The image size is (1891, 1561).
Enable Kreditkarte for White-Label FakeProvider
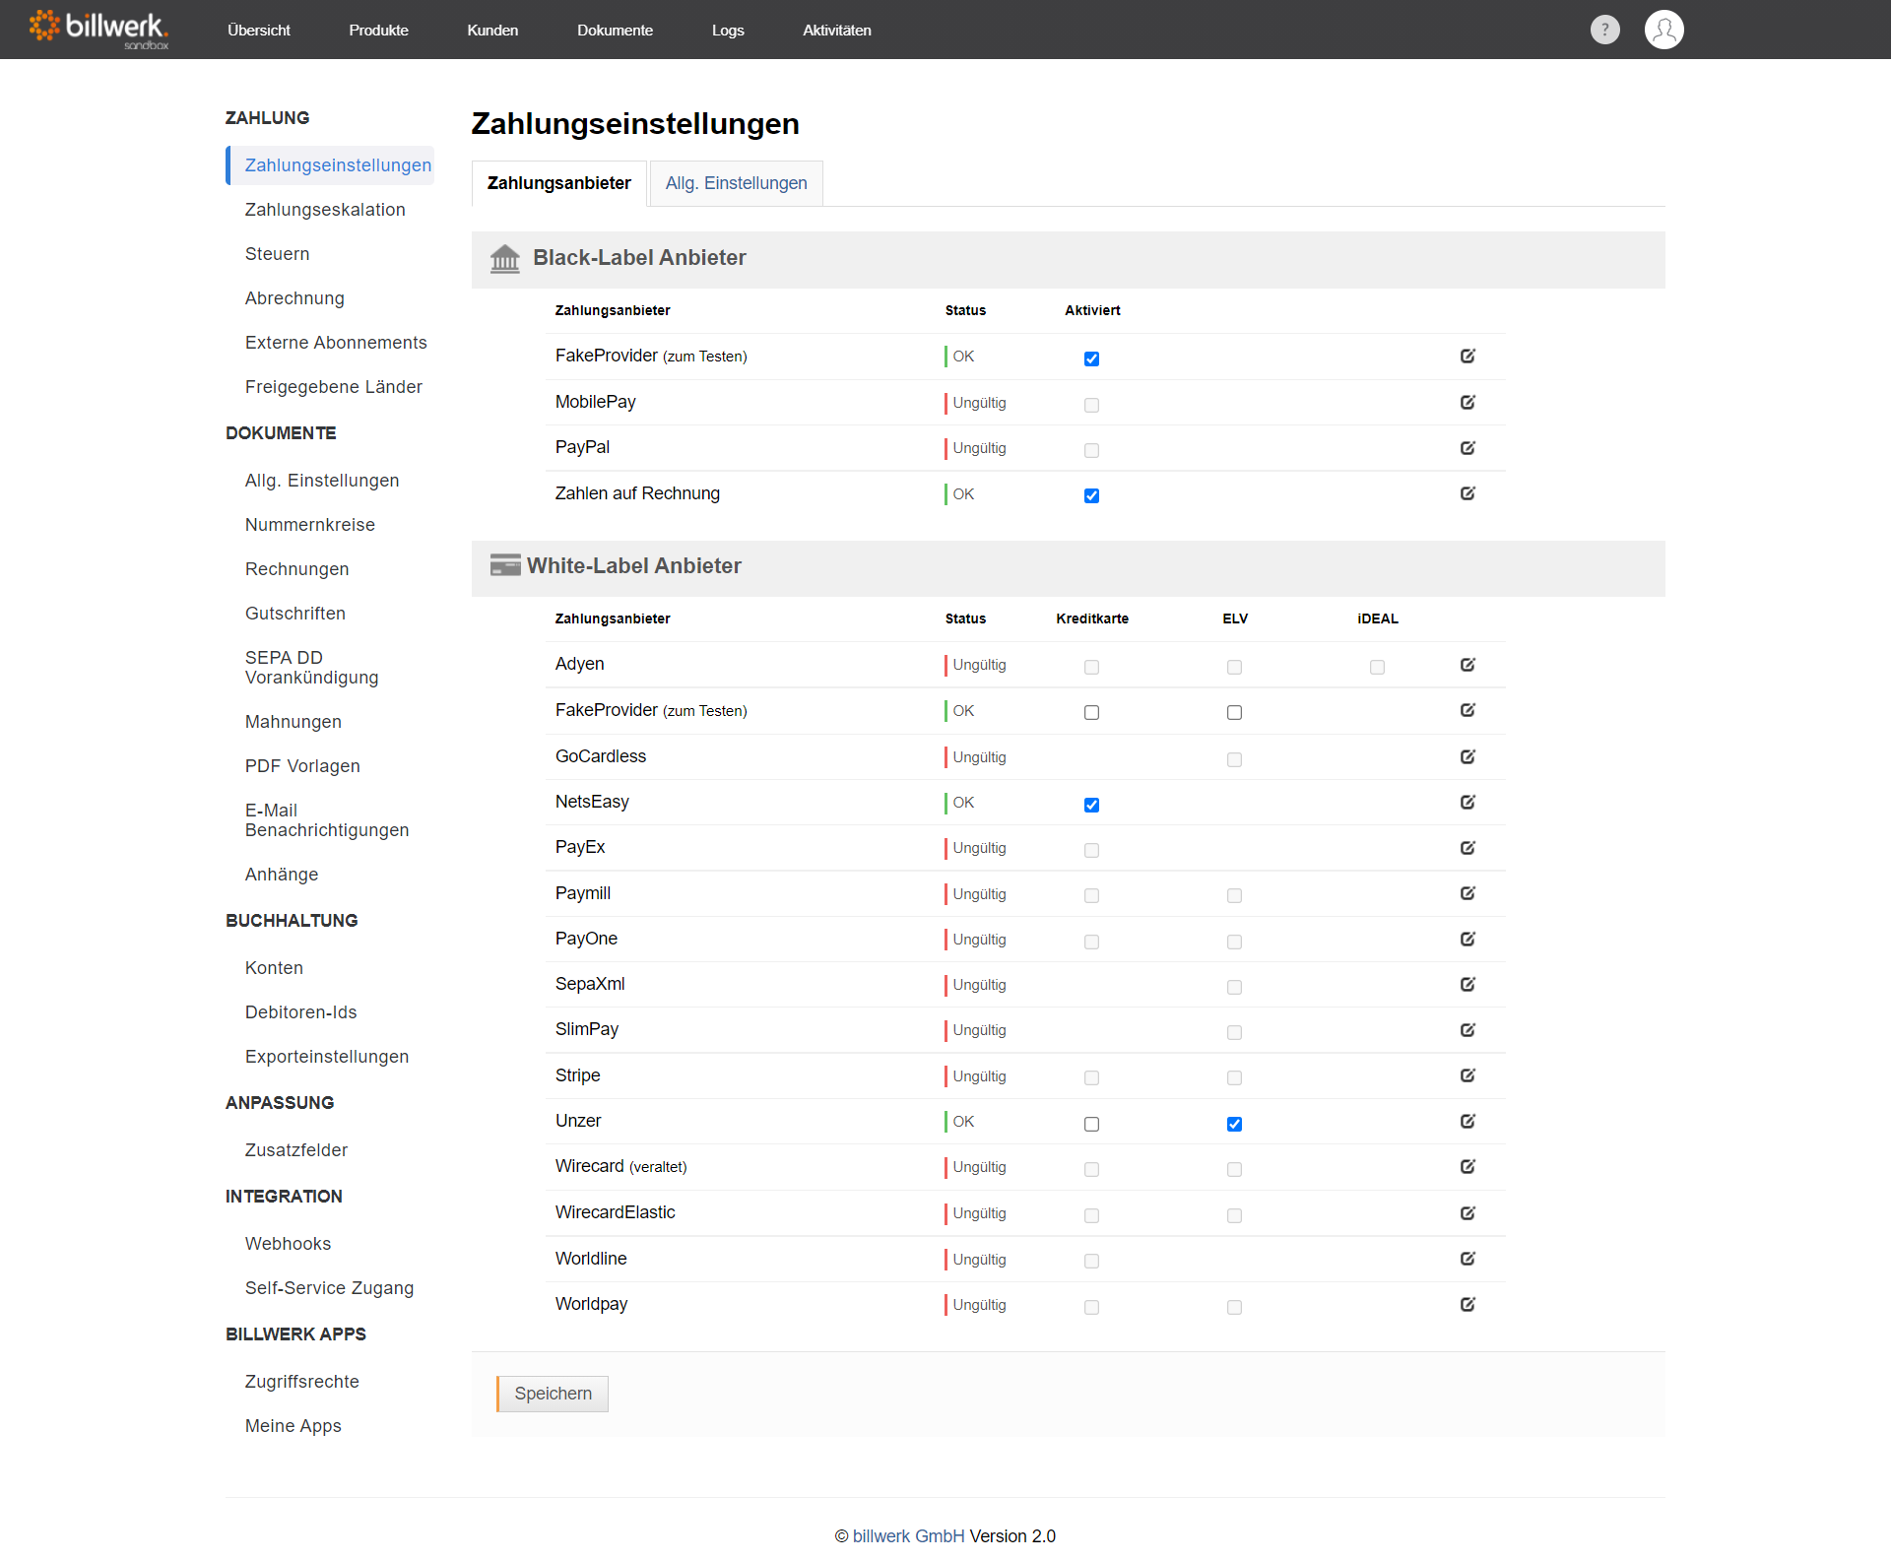[x=1091, y=712]
